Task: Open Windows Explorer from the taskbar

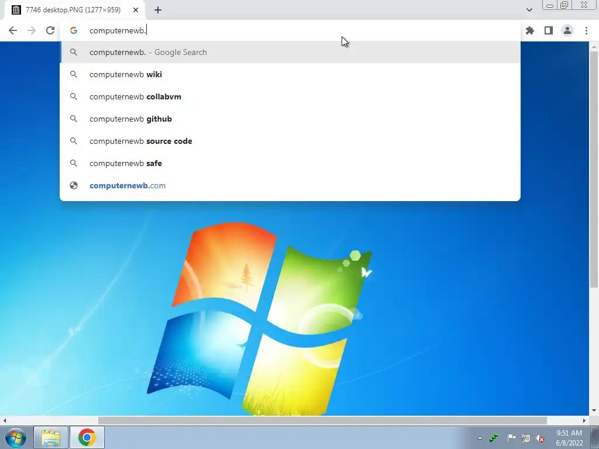Action: pos(51,437)
